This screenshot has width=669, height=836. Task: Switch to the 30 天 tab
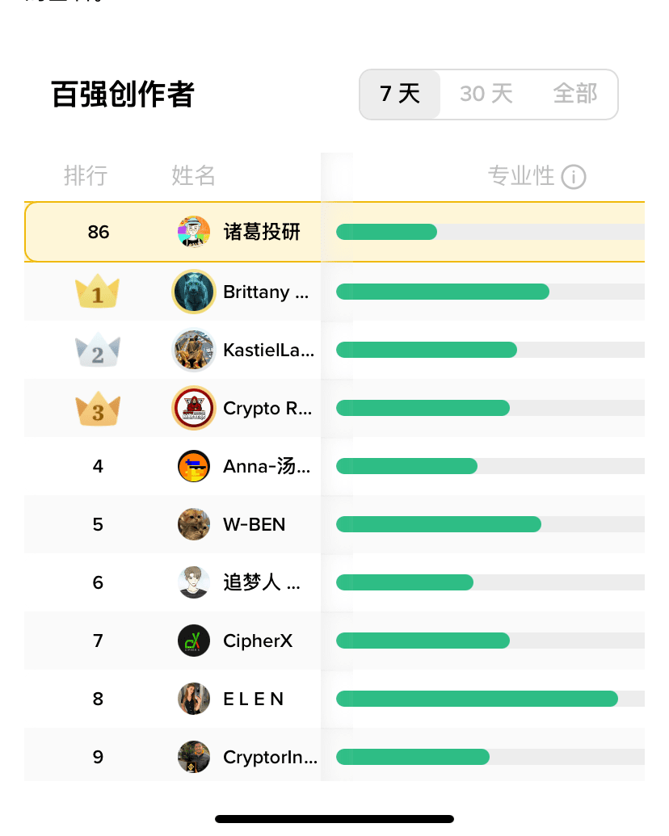click(x=486, y=95)
